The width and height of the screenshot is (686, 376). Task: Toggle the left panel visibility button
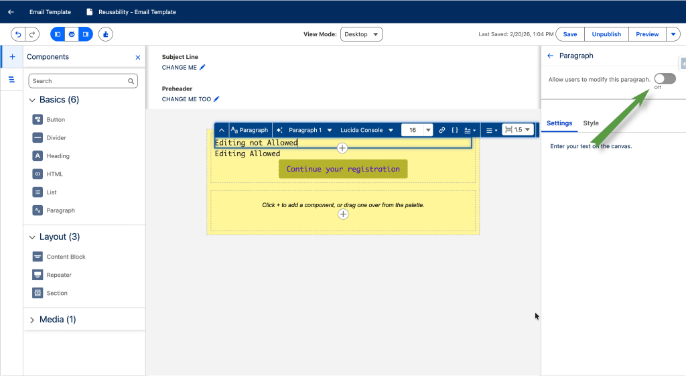[58, 34]
